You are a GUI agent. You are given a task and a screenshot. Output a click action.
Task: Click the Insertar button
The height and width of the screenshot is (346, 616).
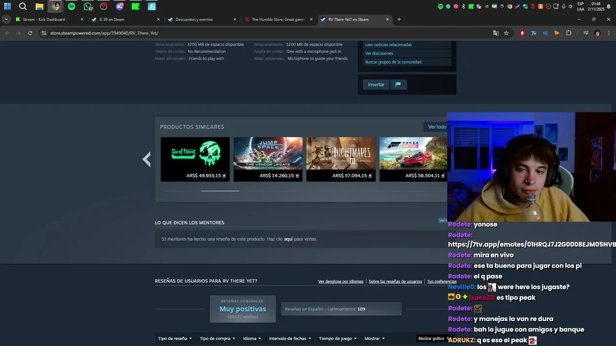tap(376, 85)
